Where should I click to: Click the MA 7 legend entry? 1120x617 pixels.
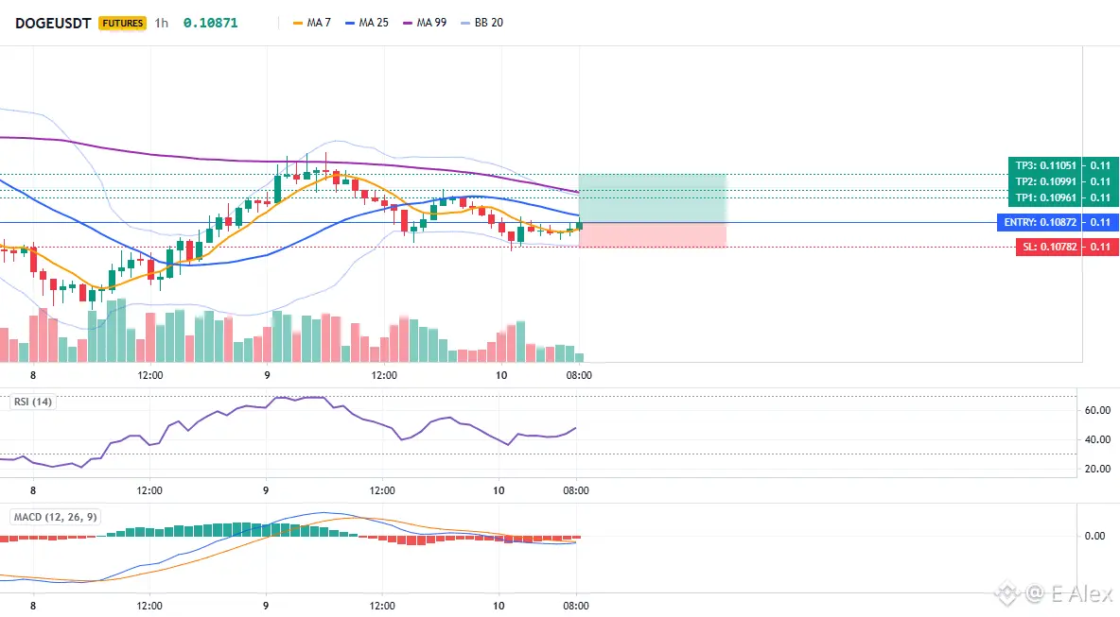pyautogui.click(x=311, y=23)
